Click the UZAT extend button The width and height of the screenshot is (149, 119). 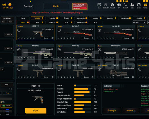(x=36, y=110)
